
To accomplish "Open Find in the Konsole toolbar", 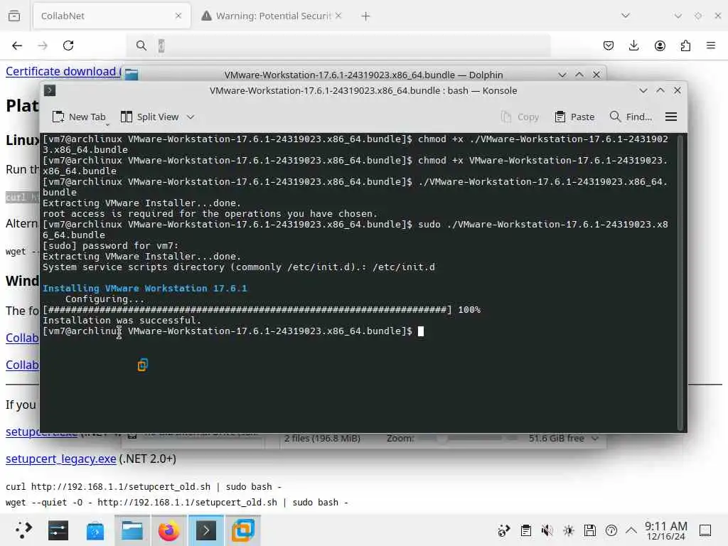I will [631, 117].
